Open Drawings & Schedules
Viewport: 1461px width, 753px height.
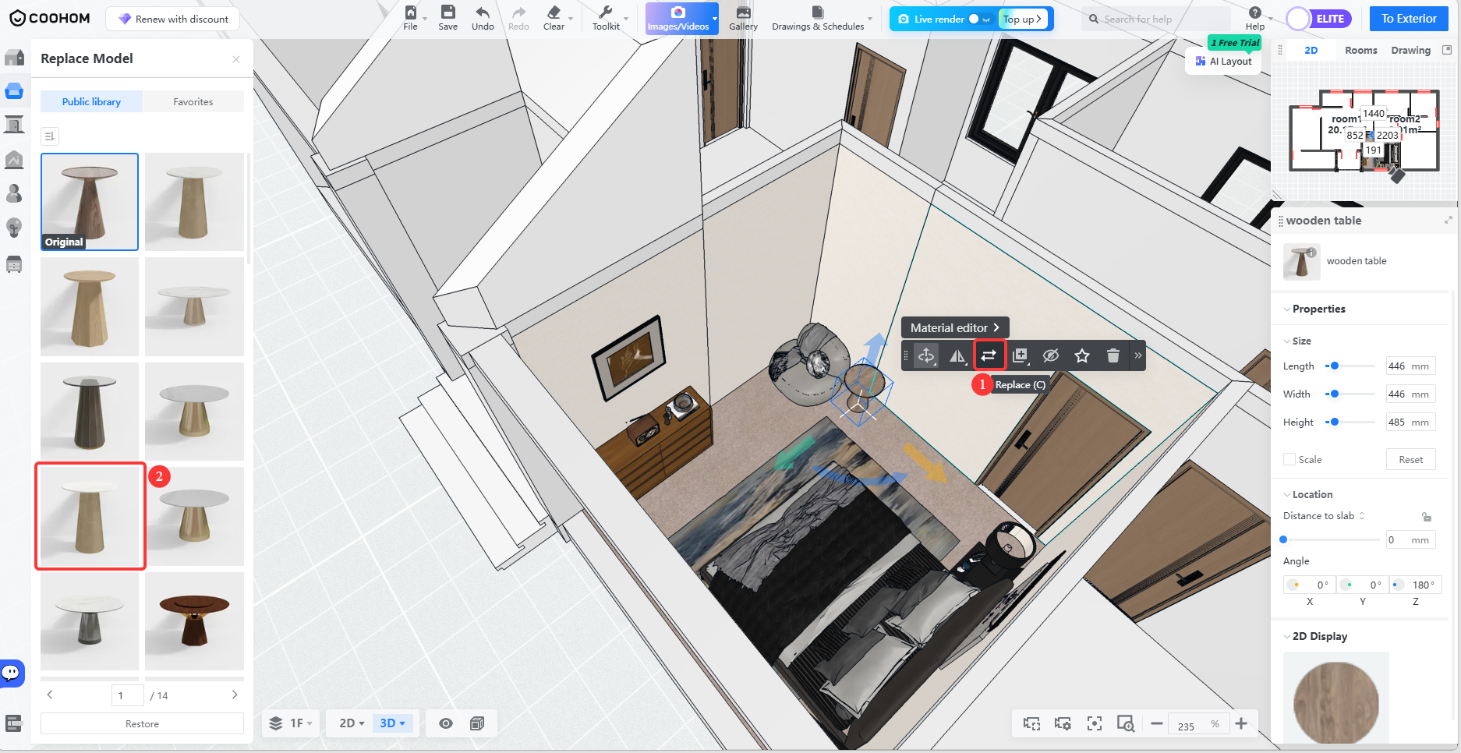click(818, 18)
